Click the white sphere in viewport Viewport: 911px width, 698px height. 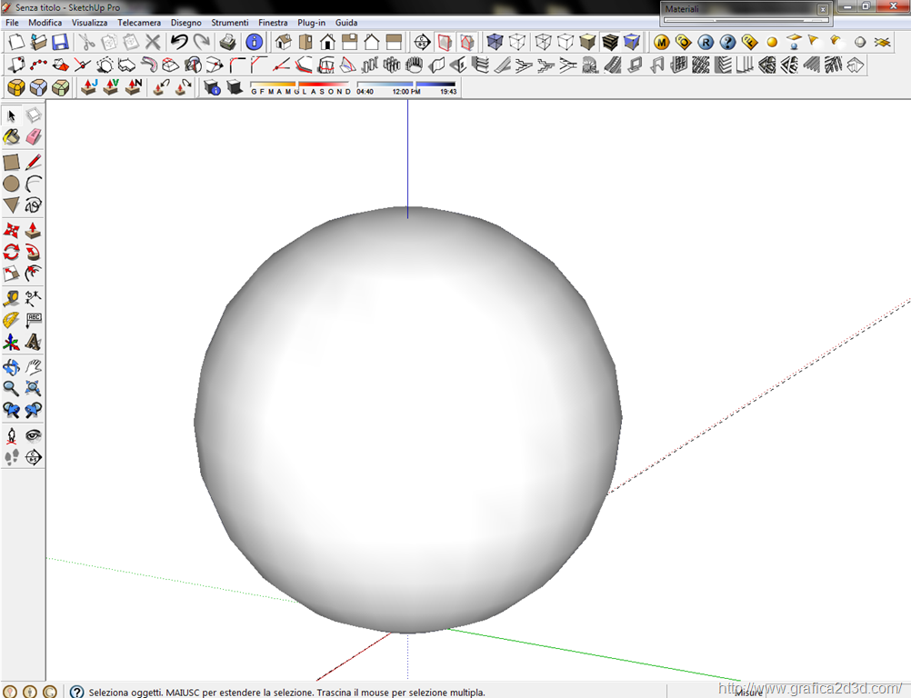click(407, 418)
